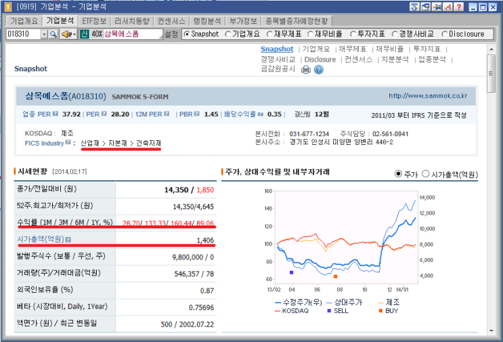Select the Snapshot radio button
Viewport: 503px width, 342px height.
(187, 34)
